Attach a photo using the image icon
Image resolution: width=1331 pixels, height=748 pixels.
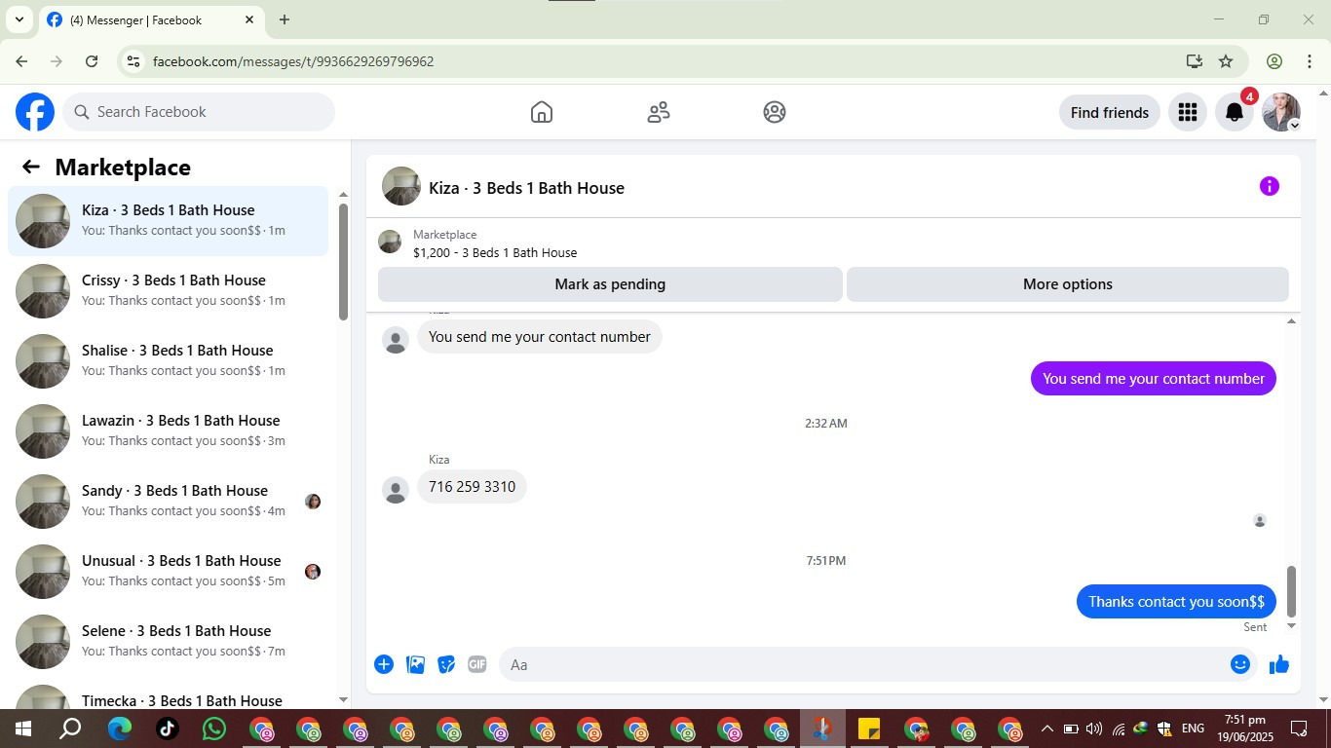click(415, 664)
